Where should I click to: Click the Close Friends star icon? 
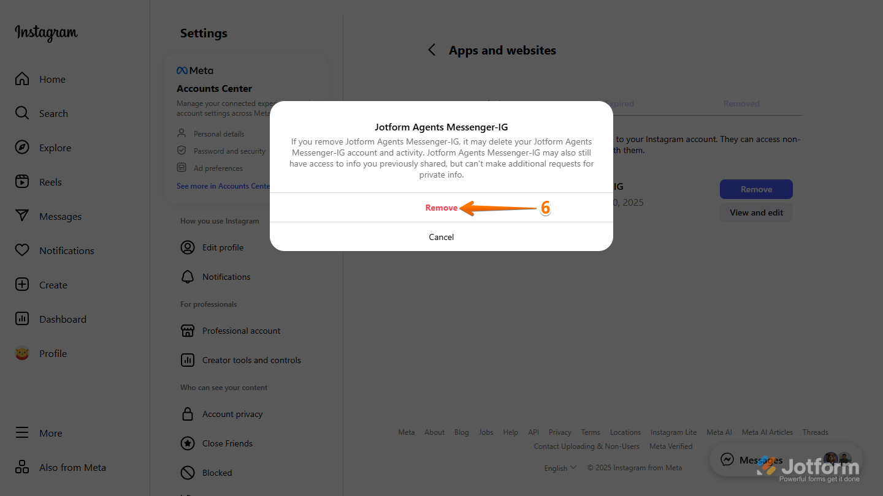click(188, 443)
